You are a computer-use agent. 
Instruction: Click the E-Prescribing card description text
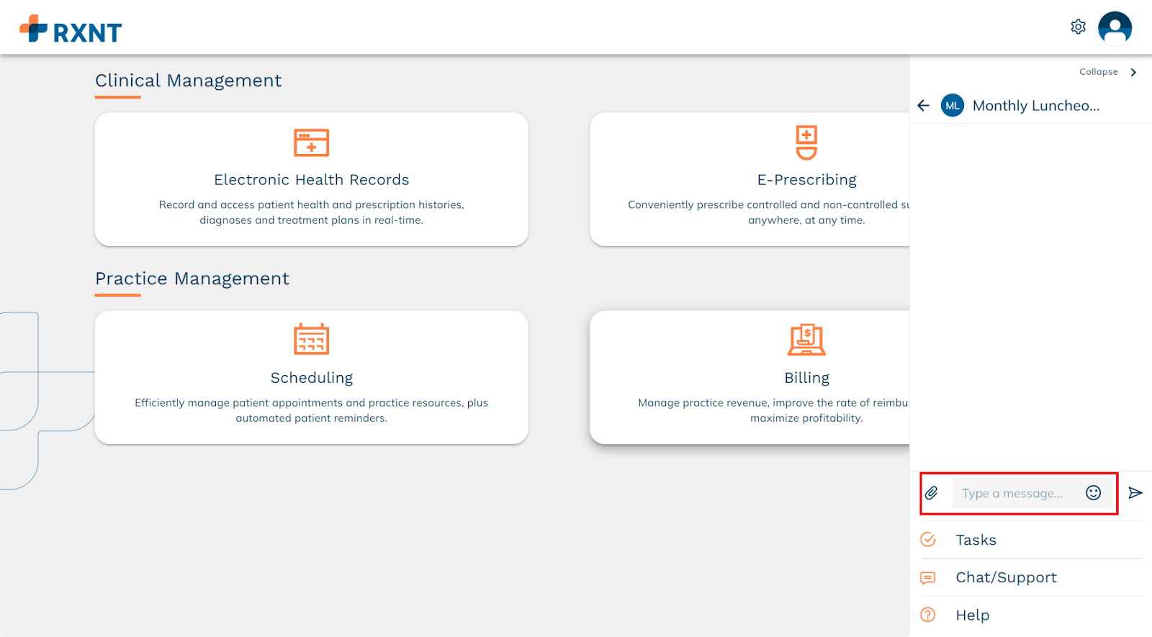[x=769, y=212]
